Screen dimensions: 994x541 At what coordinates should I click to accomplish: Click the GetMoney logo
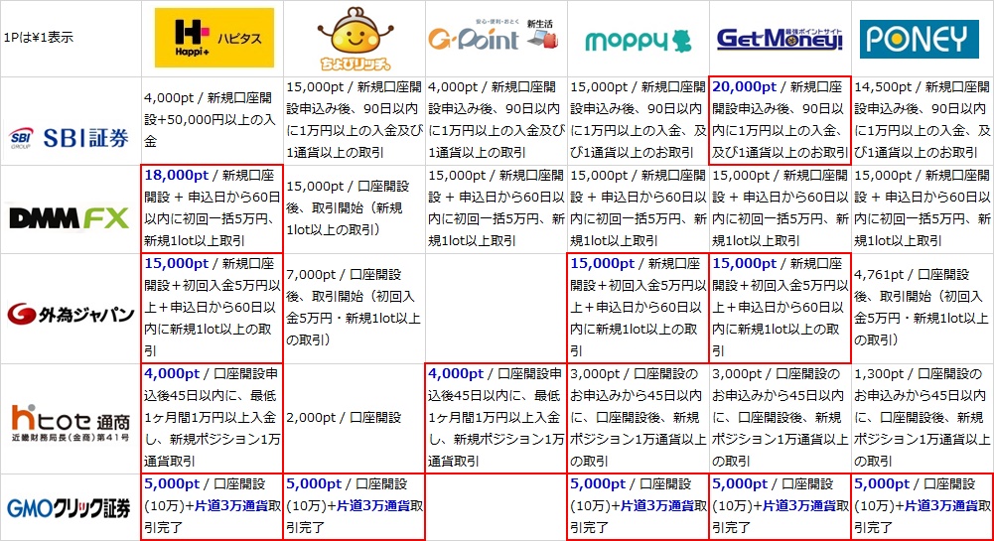pos(780,40)
